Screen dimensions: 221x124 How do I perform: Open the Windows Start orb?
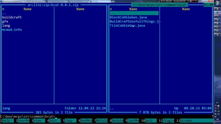tap(217, 3)
